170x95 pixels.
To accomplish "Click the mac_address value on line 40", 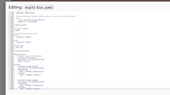I will click(x=37, y=68).
